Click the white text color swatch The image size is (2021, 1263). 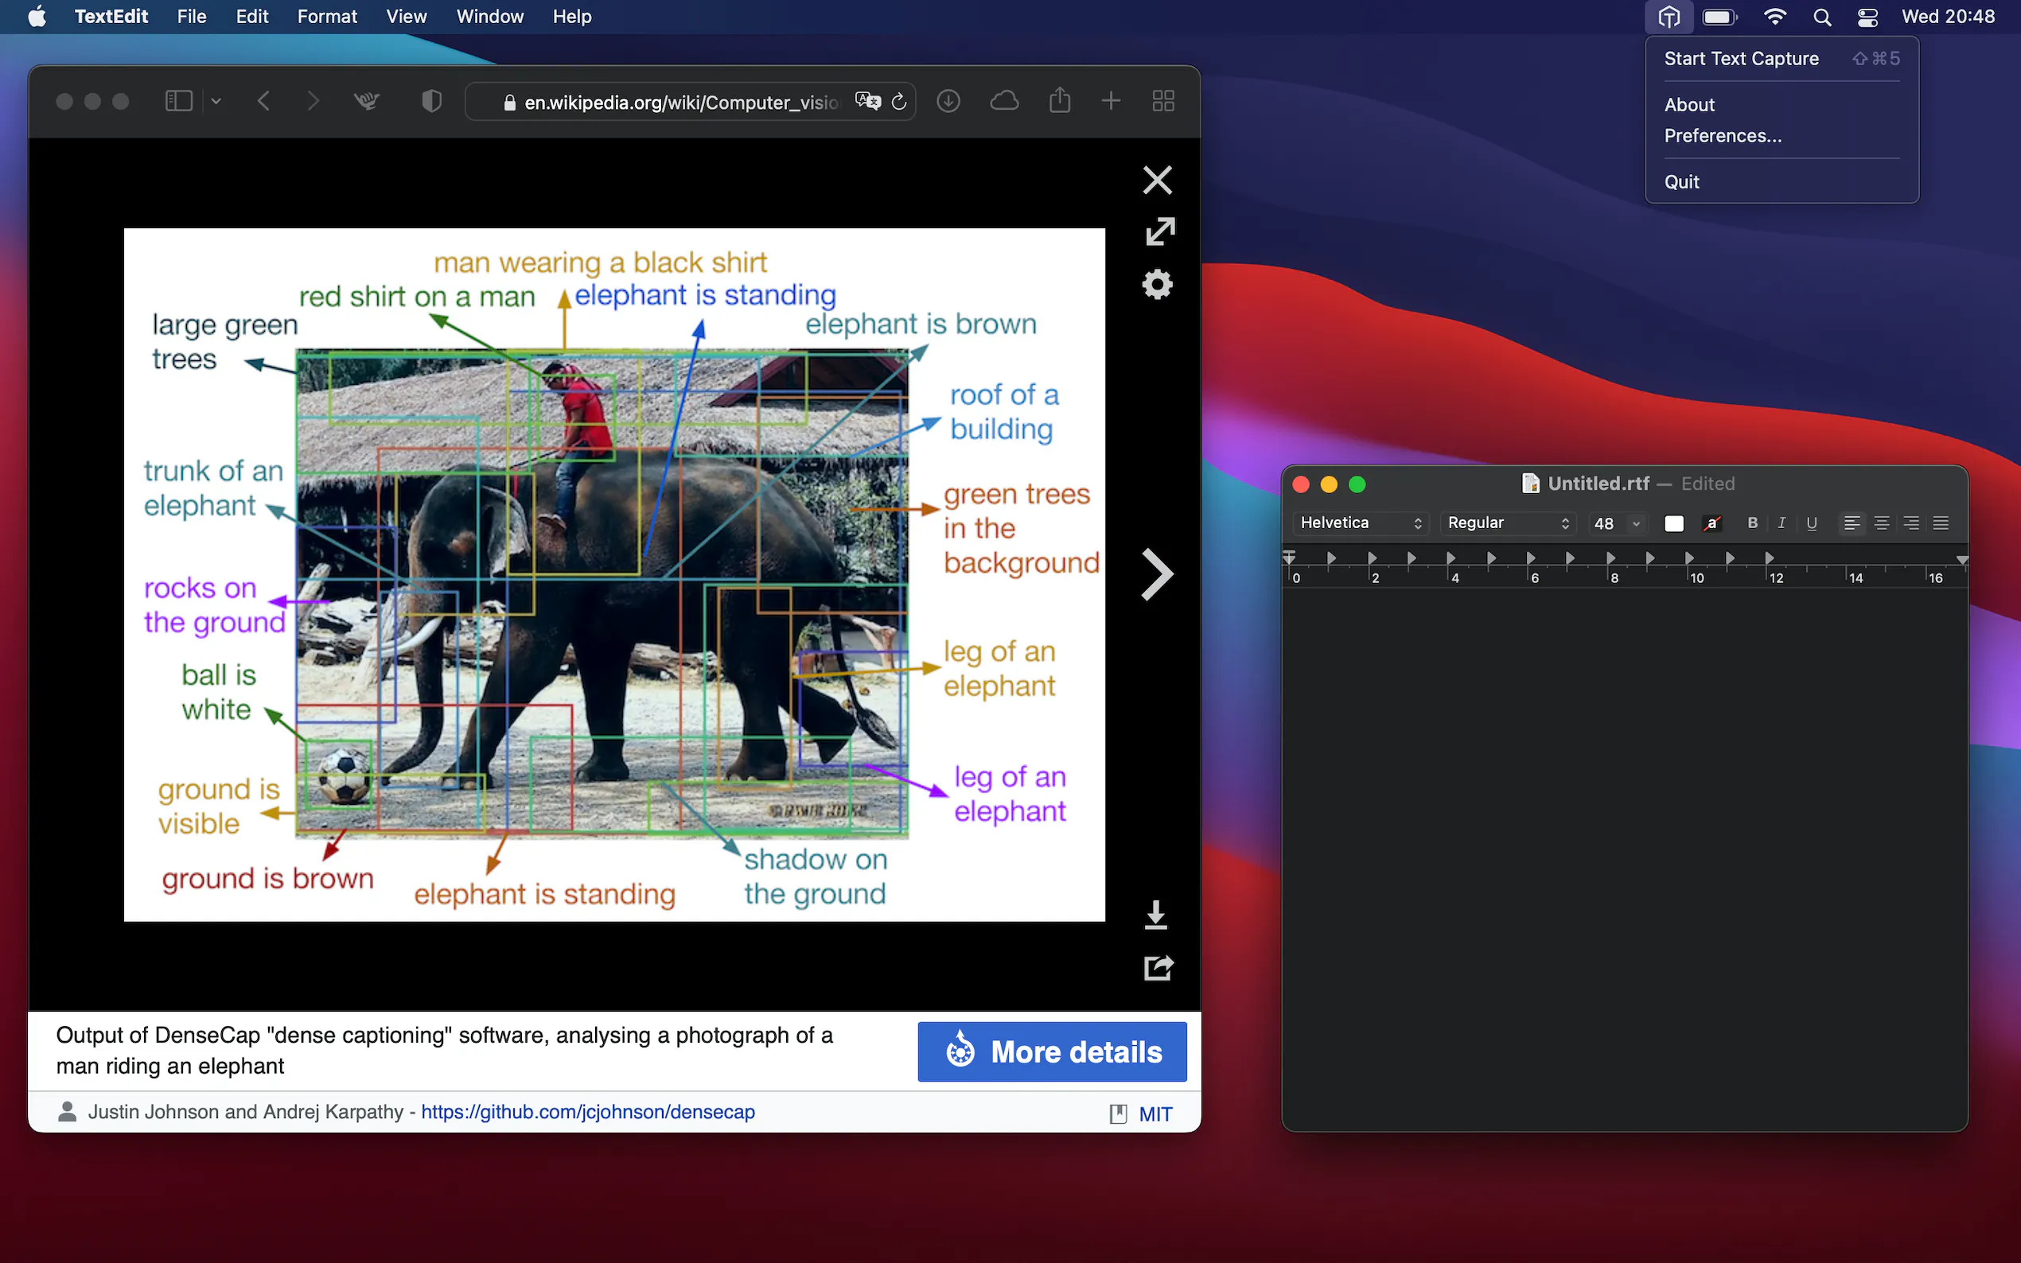point(1673,524)
